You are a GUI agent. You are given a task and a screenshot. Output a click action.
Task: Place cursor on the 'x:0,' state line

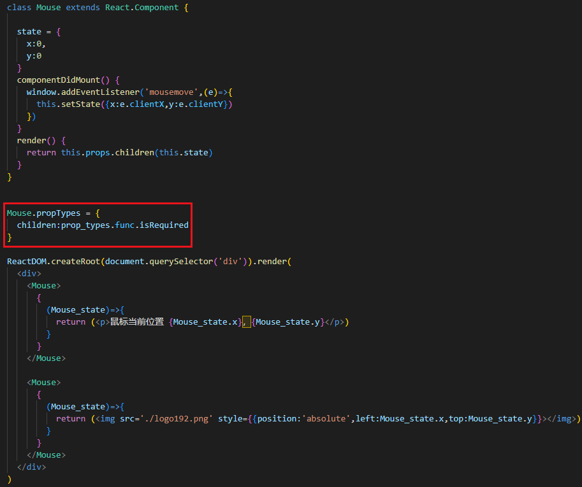click(36, 44)
